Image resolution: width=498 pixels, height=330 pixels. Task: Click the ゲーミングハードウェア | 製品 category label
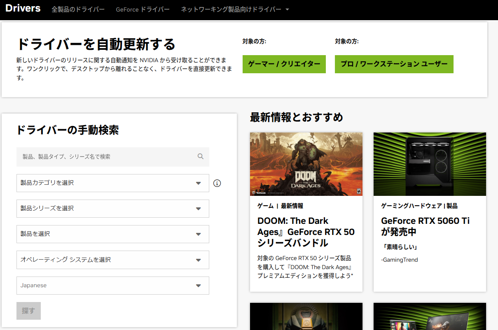coord(419,206)
